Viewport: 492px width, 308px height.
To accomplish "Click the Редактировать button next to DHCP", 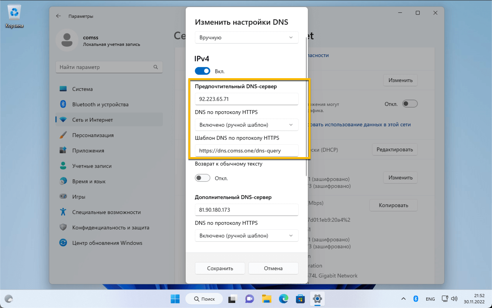I will pyautogui.click(x=395, y=149).
